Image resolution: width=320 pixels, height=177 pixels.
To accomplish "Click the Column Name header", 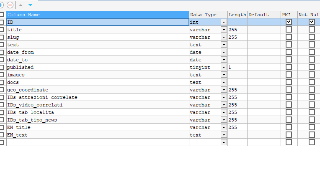I will point(98,15).
